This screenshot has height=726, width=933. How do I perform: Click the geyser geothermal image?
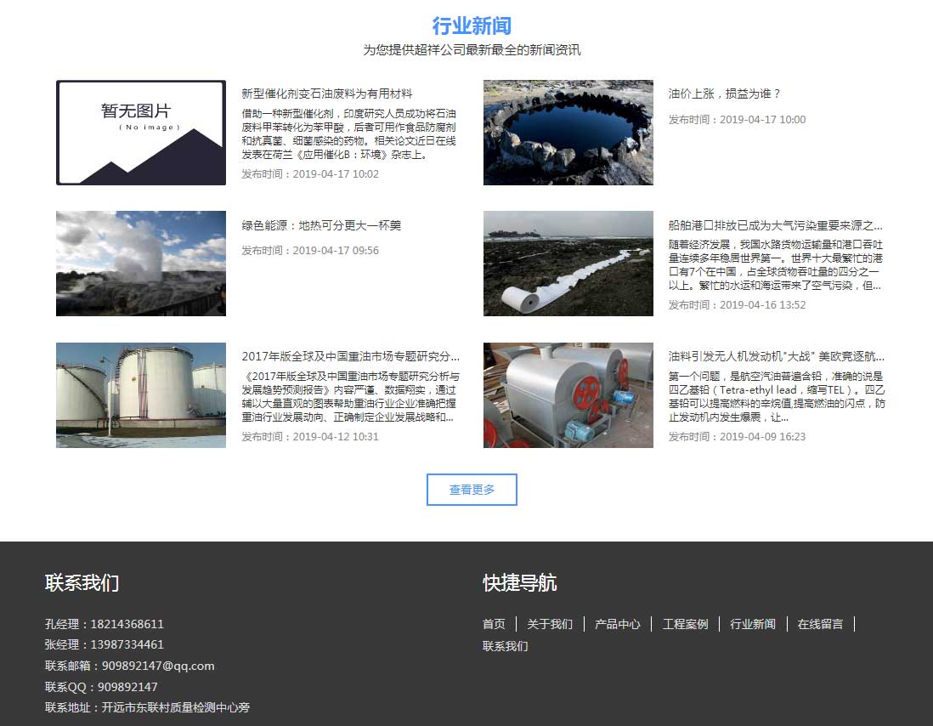[141, 264]
